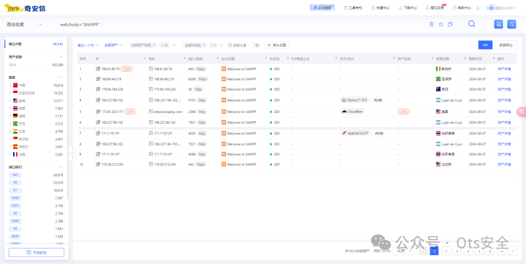Open IP detail icon for 172.67.202.171
This screenshot has height=264, width=526.
click(98, 112)
